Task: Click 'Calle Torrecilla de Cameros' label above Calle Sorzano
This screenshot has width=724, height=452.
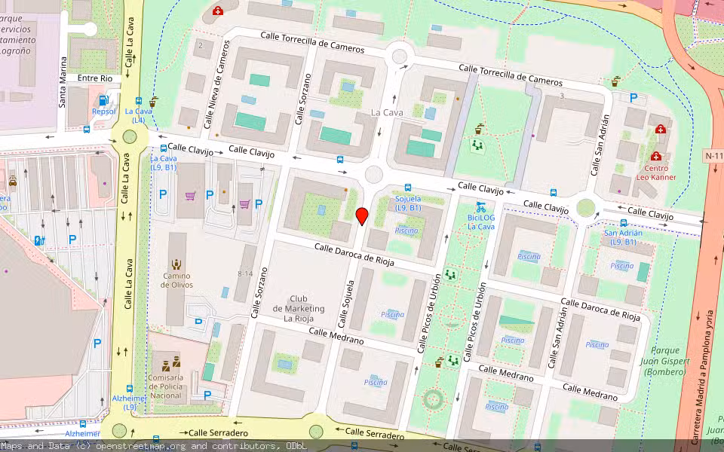Action: pyautogui.click(x=312, y=42)
